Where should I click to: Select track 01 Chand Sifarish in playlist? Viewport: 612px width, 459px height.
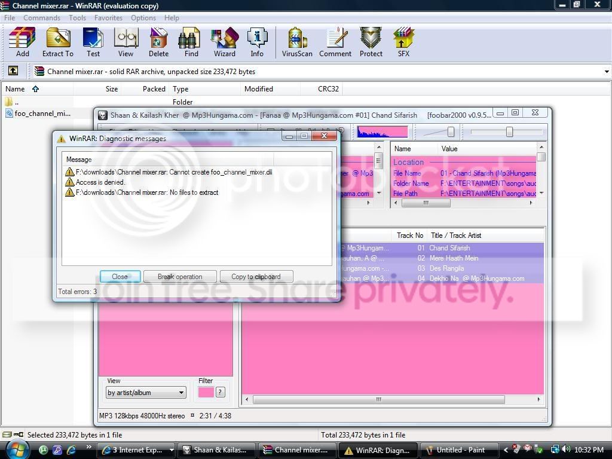(443, 248)
